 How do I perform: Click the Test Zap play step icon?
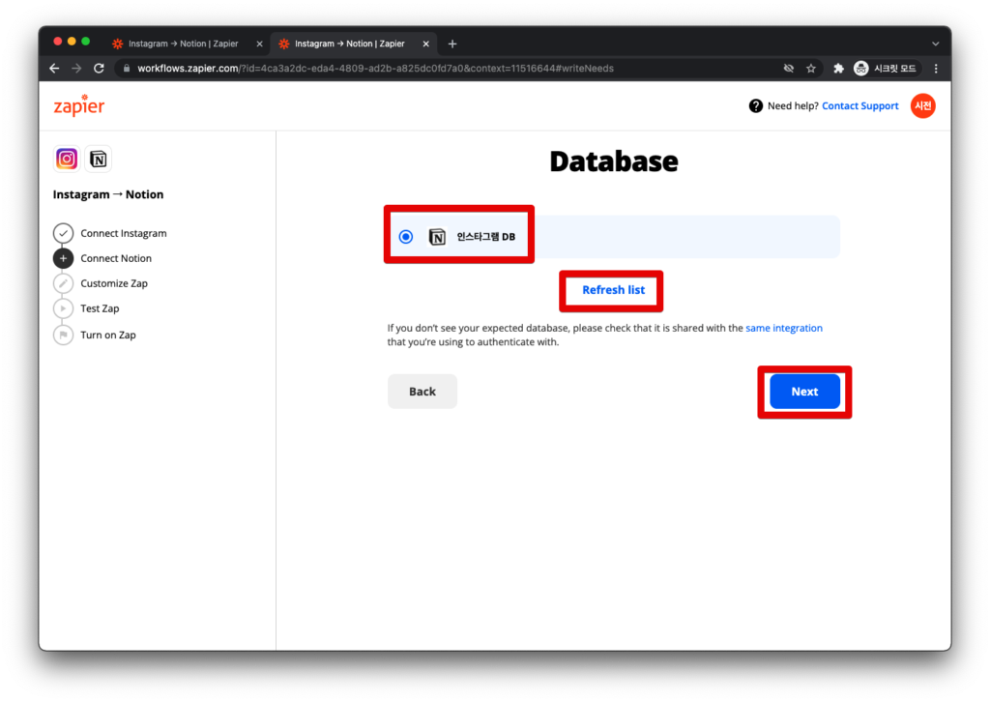point(63,308)
